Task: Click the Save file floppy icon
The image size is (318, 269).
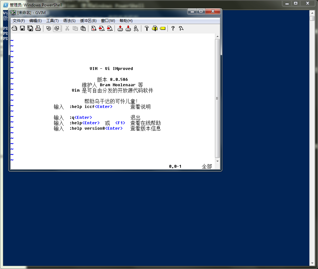Action: pyautogui.click(x=22, y=28)
